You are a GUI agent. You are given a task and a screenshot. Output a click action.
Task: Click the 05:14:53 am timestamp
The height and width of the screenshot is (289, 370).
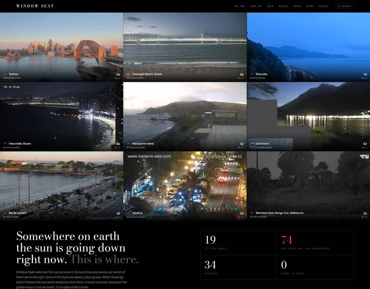pos(12,87)
